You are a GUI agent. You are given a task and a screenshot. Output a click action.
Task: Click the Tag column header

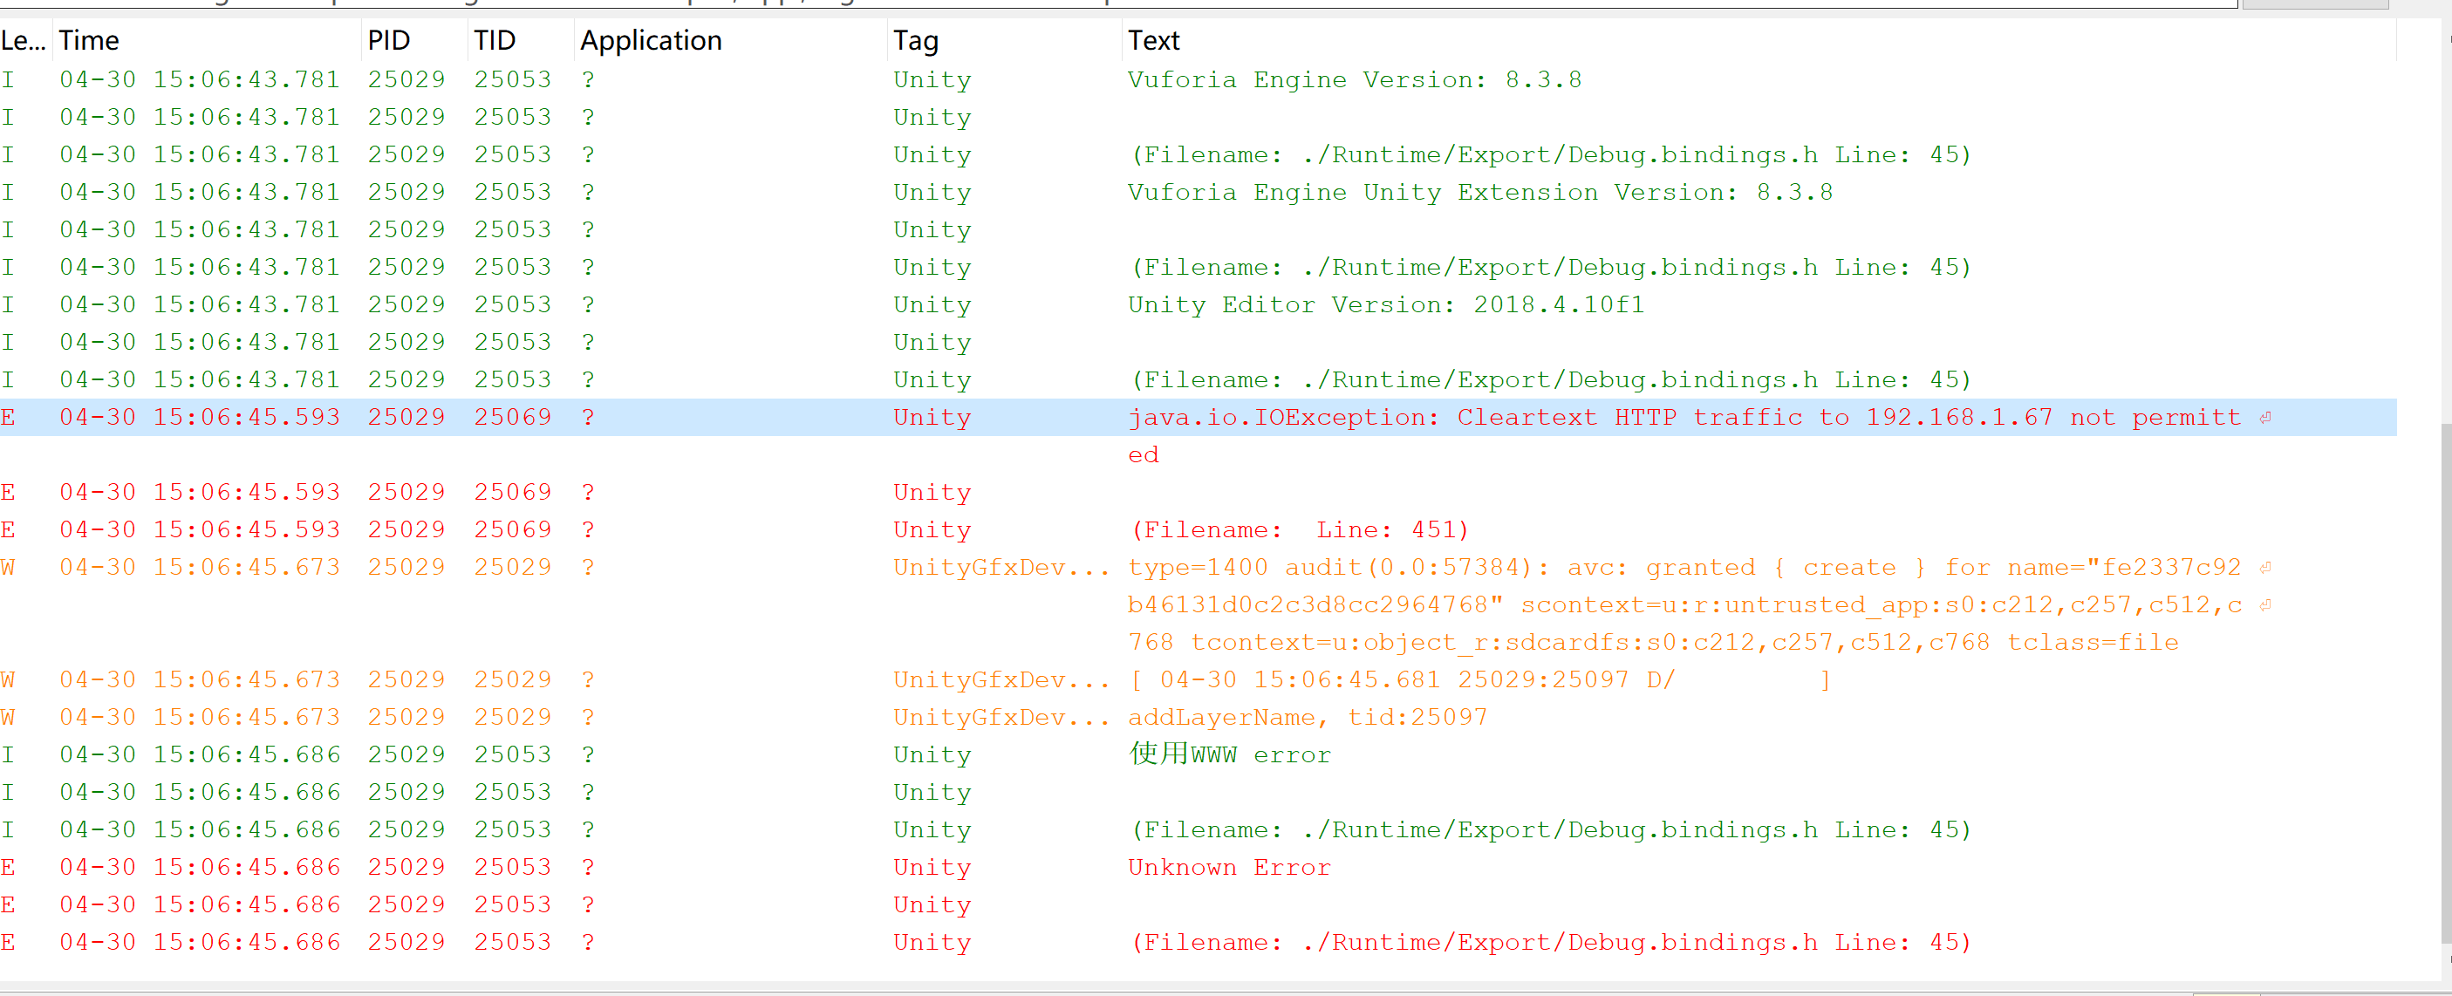tap(916, 41)
